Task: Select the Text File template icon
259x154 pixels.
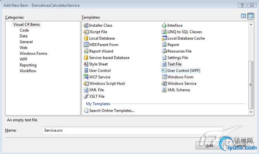Action: (164, 64)
